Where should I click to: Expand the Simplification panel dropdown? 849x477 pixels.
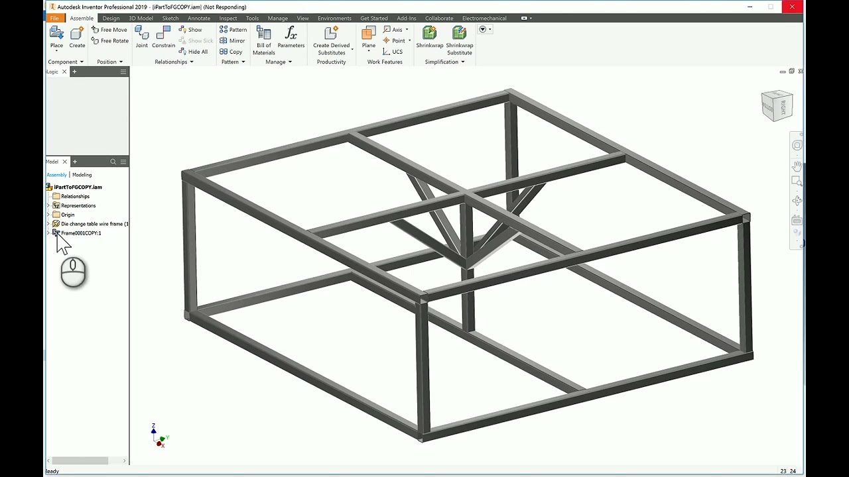[444, 62]
